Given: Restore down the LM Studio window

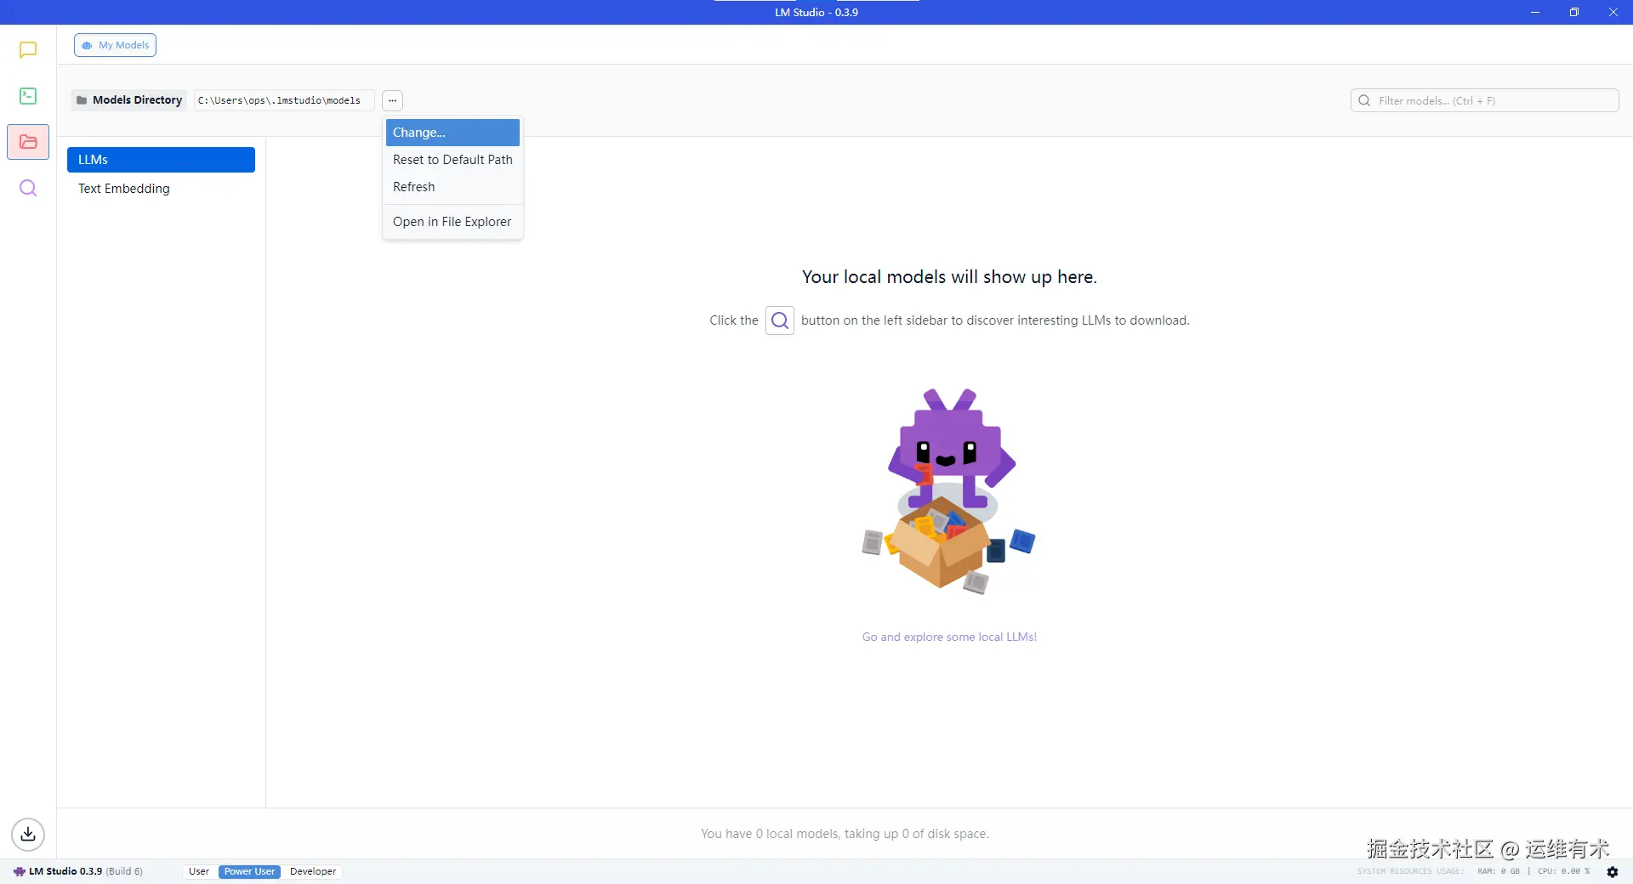Looking at the screenshot, I should coord(1574,12).
